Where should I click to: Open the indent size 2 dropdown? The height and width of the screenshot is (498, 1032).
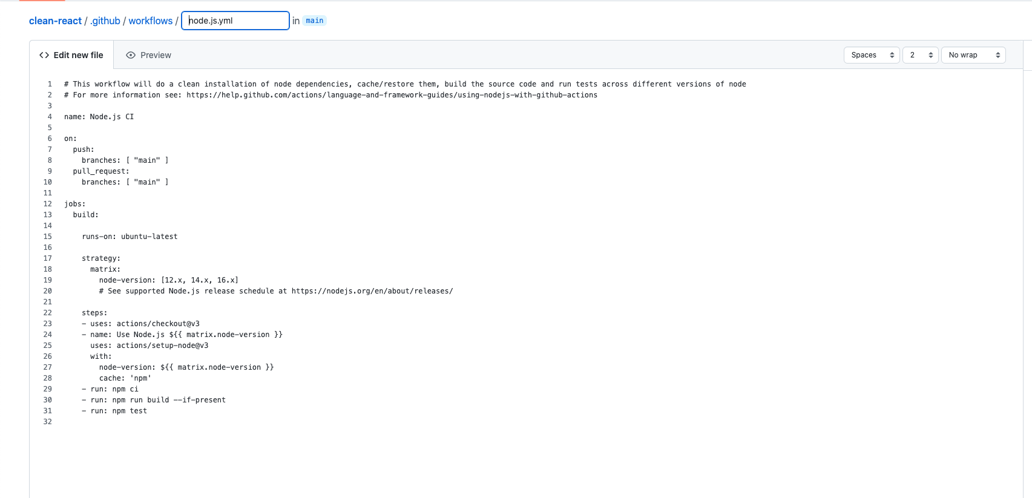tap(921, 55)
